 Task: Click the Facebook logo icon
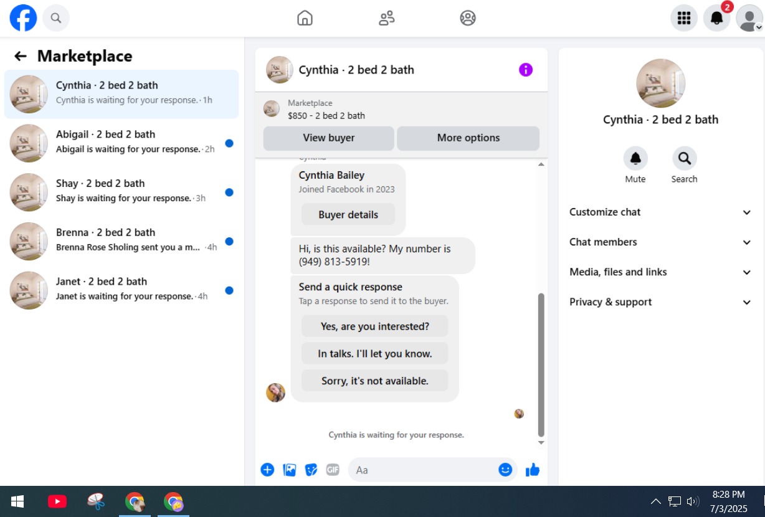click(23, 17)
